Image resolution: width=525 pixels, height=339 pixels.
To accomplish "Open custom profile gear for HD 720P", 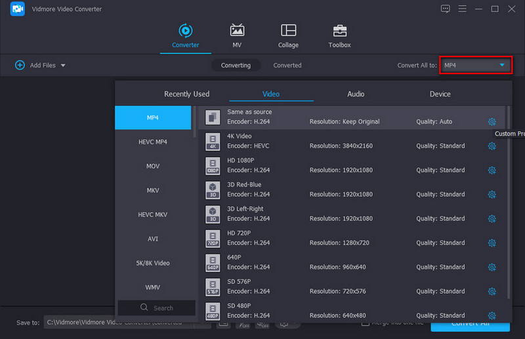I will pyautogui.click(x=492, y=243).
